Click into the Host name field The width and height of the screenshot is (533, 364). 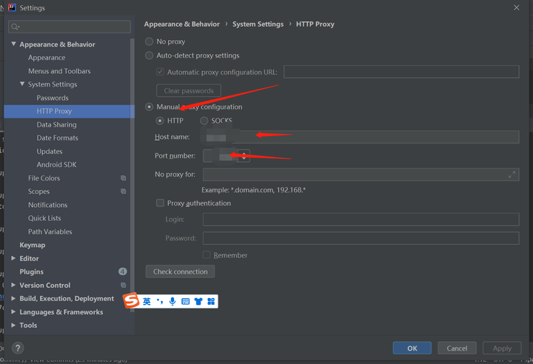tap(361, 137)
